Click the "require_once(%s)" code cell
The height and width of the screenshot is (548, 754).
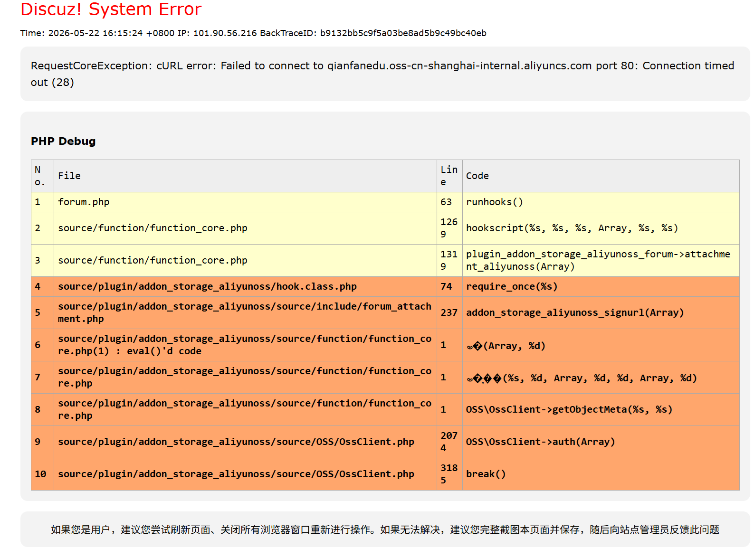601,287
